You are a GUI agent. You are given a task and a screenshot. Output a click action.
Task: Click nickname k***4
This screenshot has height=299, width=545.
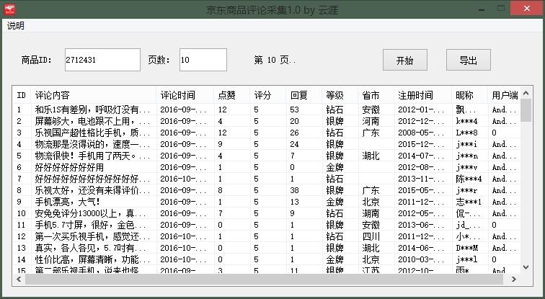click(467, 121)
